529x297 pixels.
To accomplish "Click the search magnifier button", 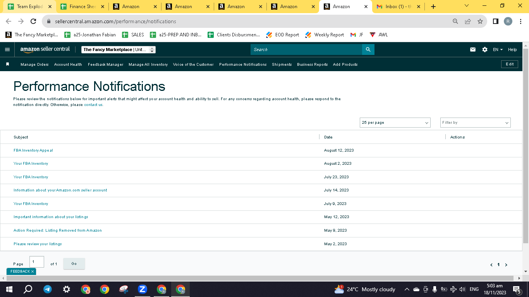I will tap(368, 49).
